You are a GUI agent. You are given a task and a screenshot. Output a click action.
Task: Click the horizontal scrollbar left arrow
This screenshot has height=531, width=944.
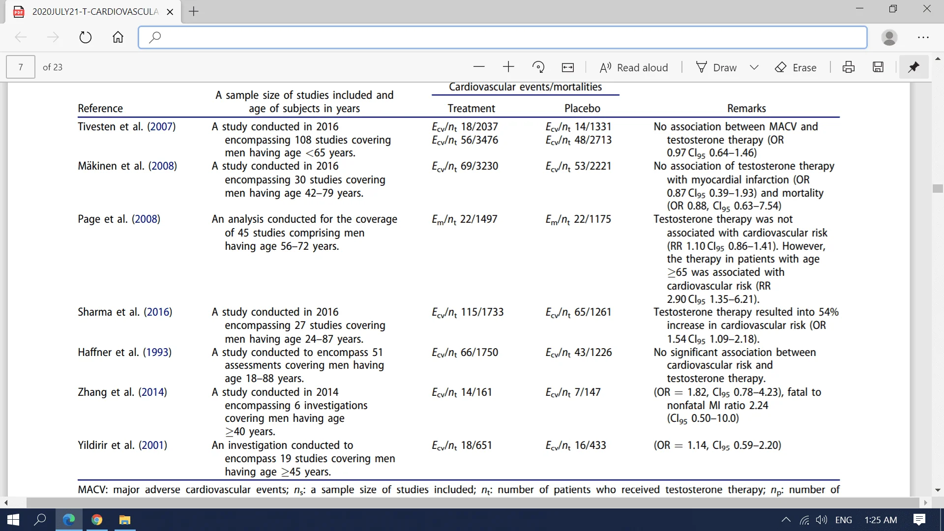tap(6, 503)
